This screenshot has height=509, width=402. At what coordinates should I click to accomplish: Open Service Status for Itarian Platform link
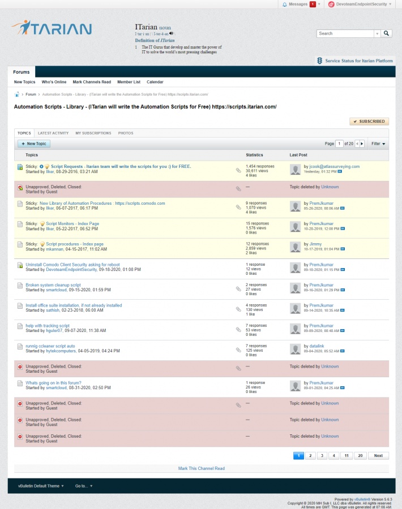pyautogui.click(x=359, y=61)
